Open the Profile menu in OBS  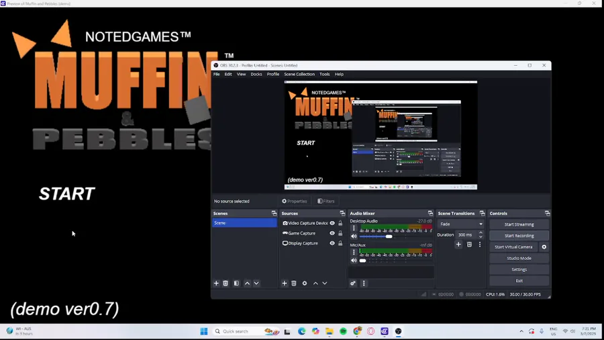pyautogui.click(x=273, y=74)
